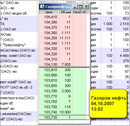Click the volume 7 805 cell
Screen dimensions: 130x126
point(66,64)
